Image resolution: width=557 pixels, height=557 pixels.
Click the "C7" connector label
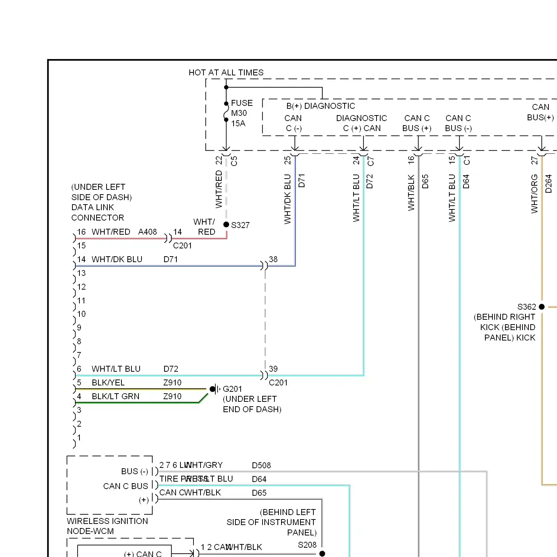click(x=370, y=161)
